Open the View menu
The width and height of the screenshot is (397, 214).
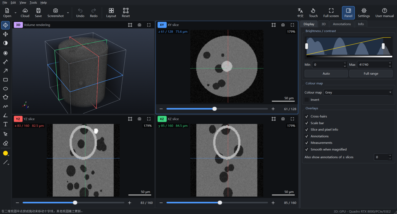23,2
